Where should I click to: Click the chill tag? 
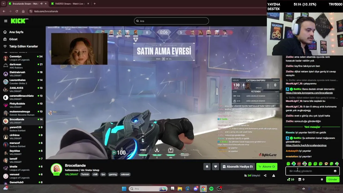(x=95, y=174)
